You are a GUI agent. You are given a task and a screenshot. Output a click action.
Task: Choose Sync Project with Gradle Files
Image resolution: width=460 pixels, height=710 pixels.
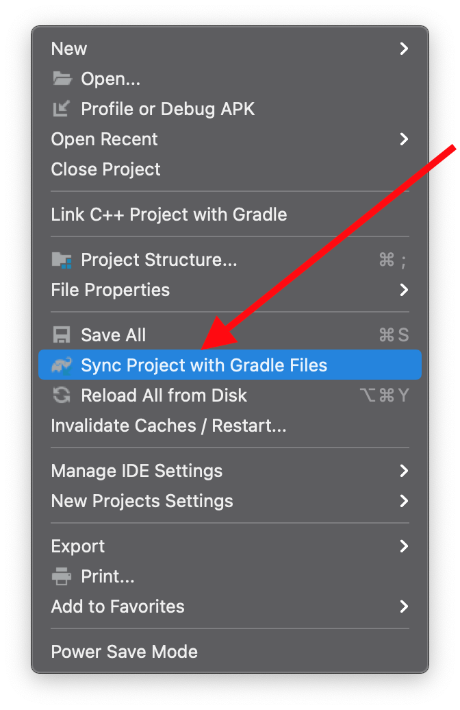(230, 365)
